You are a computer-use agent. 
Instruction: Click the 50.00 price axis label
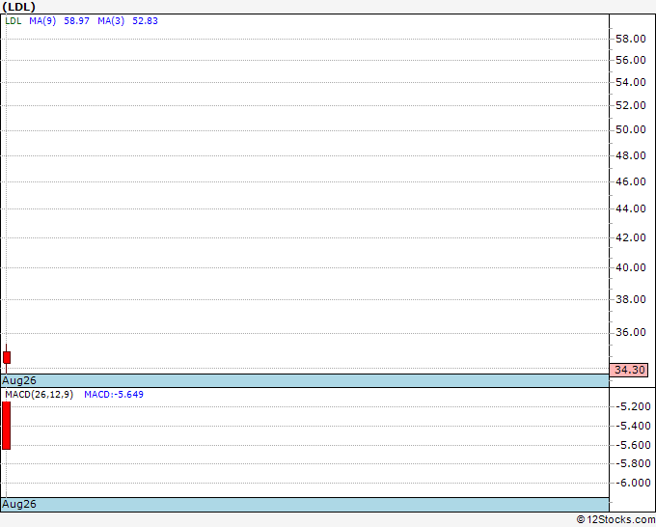point(631,129)
